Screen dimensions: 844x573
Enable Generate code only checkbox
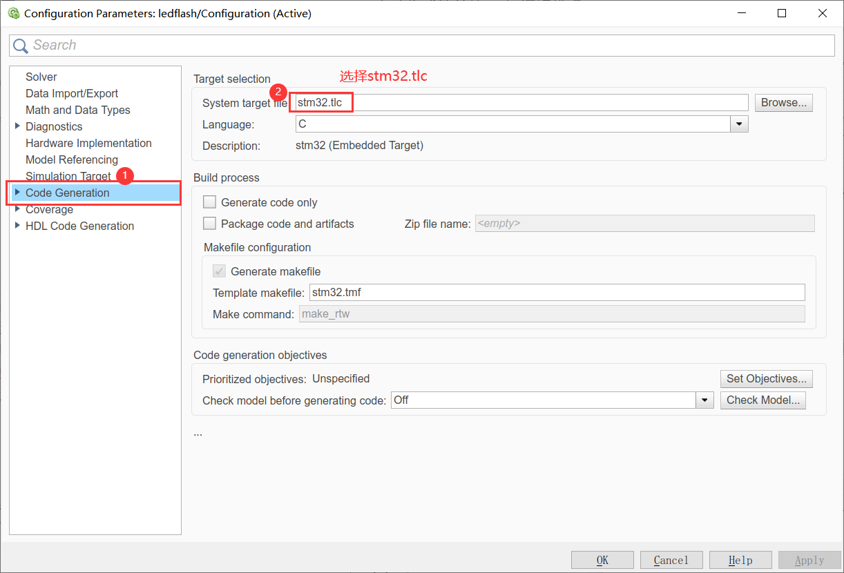(209, 202)
